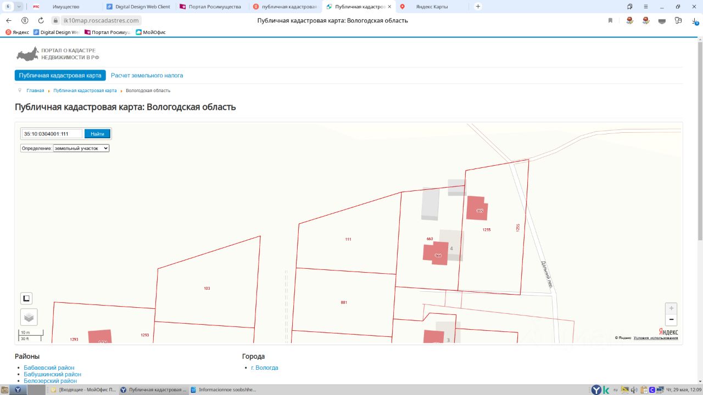Viewport: 703px width, 395px height.
Task: Reload the page with the refresh icon
Action: [41, 20]
